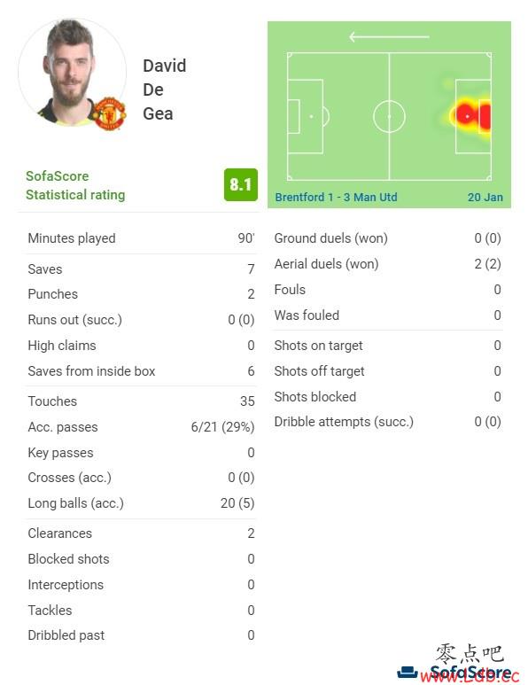Viewport: 528px width, 685px height.
Task: Click the Touches stat row
Action: (141, 401)
